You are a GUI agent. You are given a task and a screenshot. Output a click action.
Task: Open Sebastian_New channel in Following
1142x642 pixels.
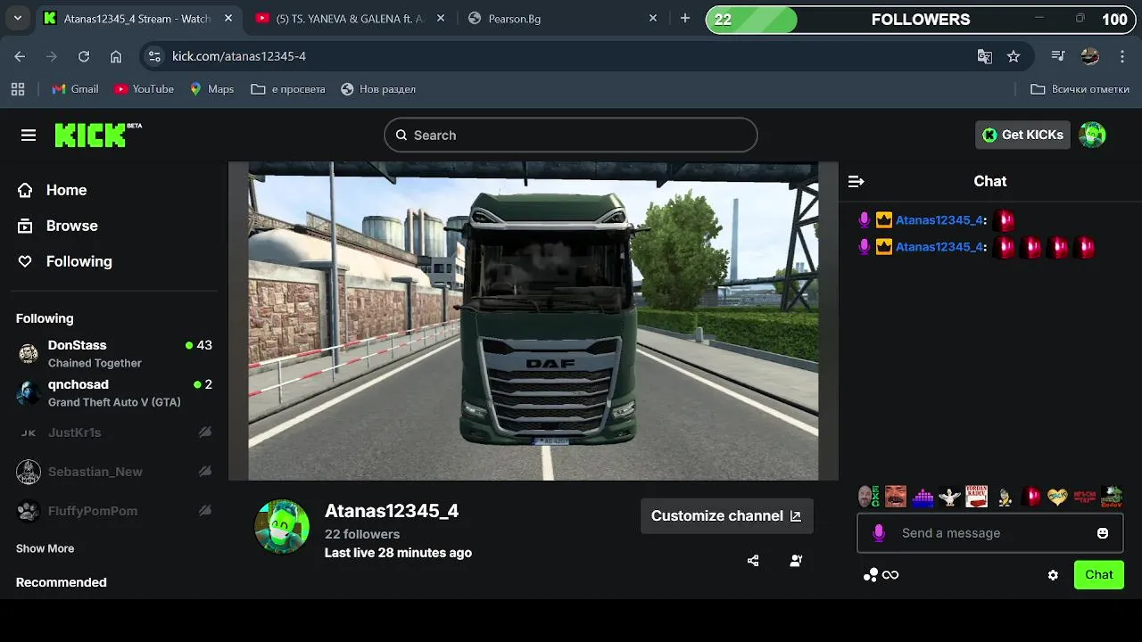click(114, 472)
